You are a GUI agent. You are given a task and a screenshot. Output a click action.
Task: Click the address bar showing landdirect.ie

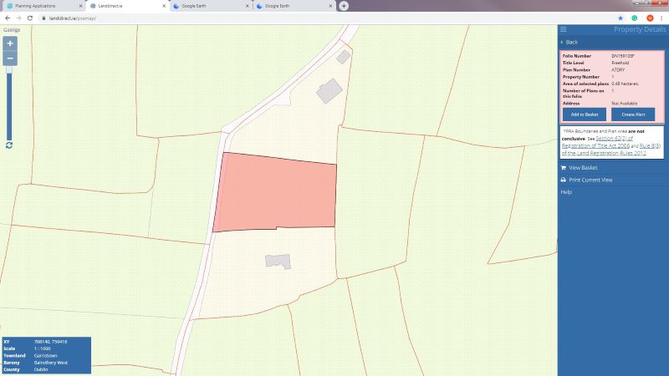coord(324,18)
